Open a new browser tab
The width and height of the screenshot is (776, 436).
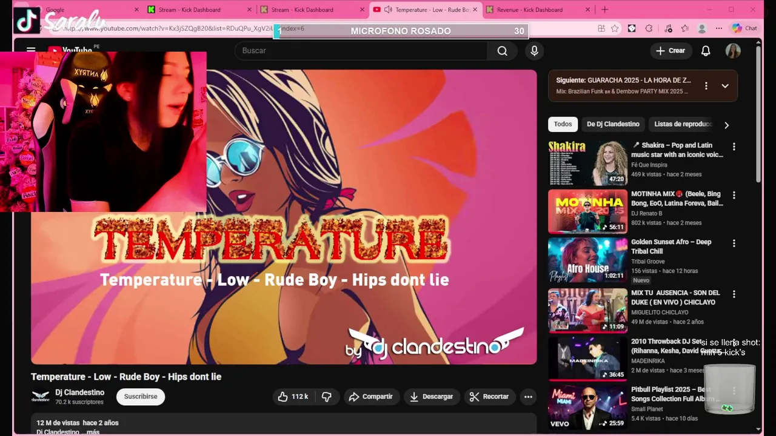(x=604, y=10)
